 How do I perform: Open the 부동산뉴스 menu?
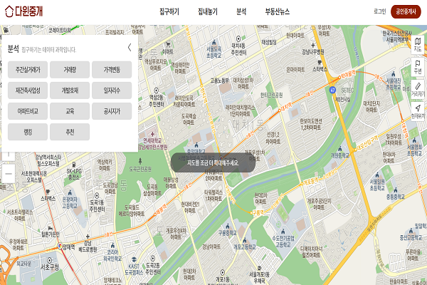click(x=278, y=11)
